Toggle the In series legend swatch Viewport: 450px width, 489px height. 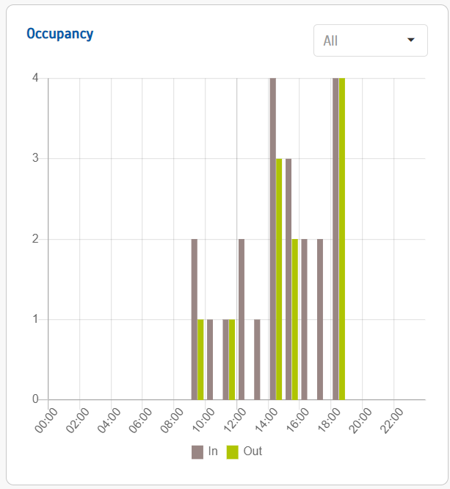pos(197,451)
